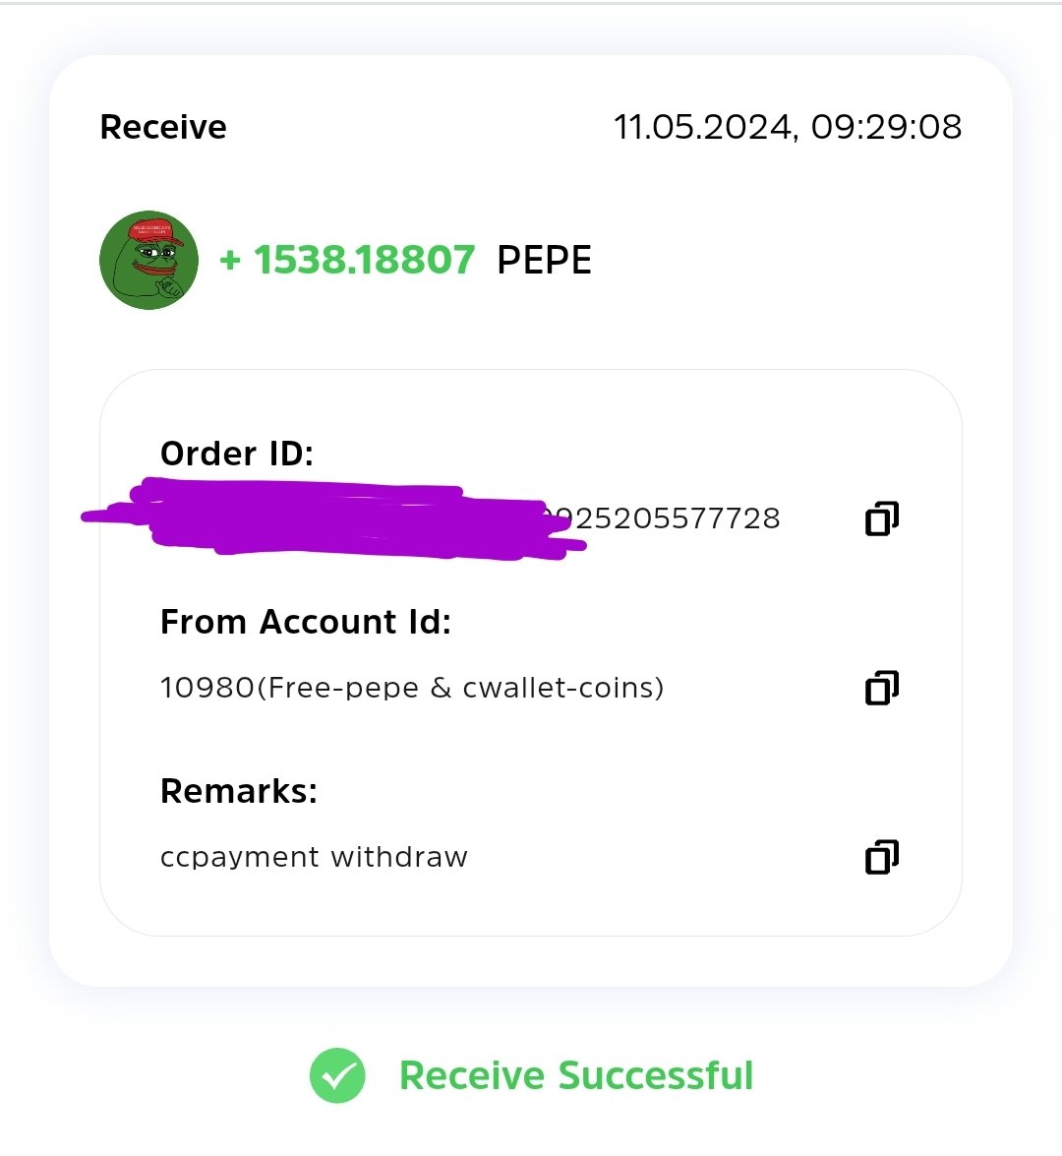Tap the Order ID: label

(x=237, y=454)
